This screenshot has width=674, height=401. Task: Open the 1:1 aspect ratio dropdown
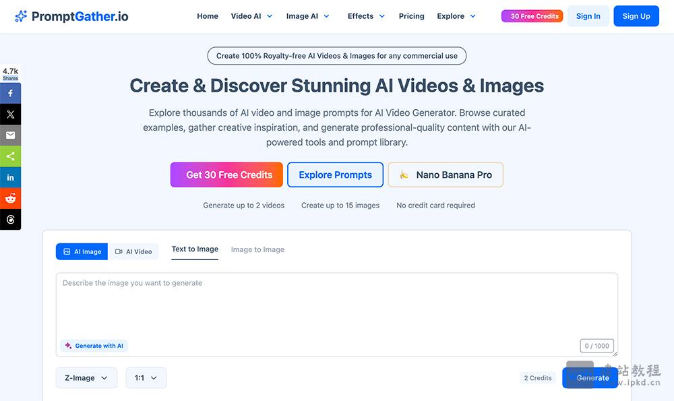pyautogui.click(x=146, y=378)
